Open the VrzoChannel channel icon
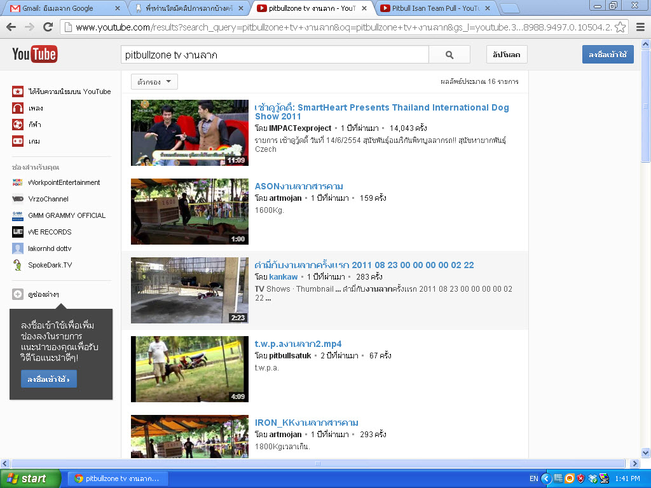Viewport: 651px width, 488px height. (x=17, y=199)
